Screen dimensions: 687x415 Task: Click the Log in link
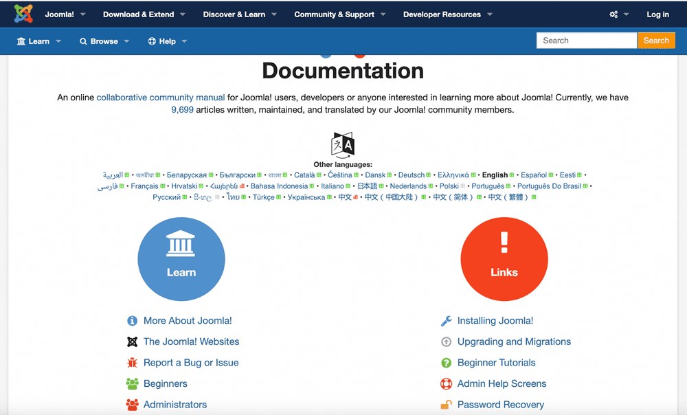click(x=657, y=14)
